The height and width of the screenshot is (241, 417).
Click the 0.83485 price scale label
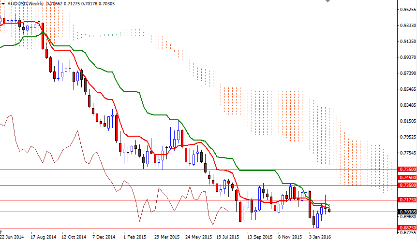(x=408, y=105)
